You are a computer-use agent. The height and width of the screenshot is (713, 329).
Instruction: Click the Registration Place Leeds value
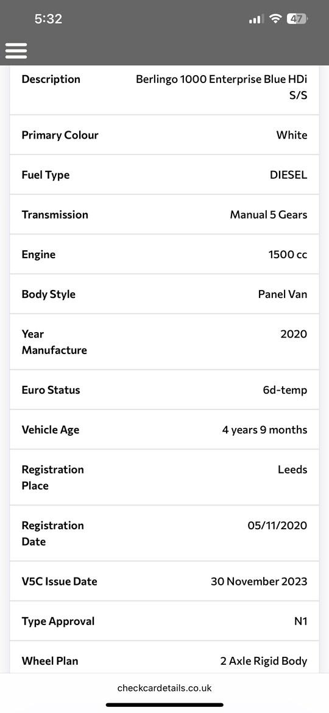tap(292, 469)
